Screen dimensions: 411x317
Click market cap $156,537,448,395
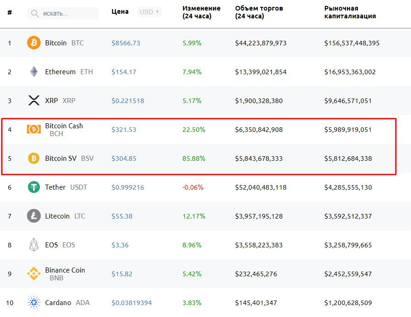(352, 43)
